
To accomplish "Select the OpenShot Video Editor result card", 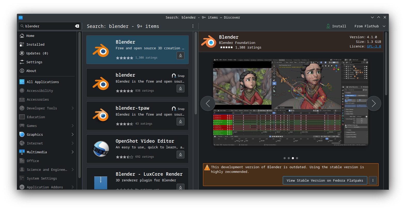I will [137, 149].
